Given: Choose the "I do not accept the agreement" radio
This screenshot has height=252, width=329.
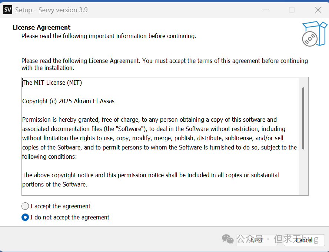Looking at the screenshot, I should pyautogui.click(x=25, y=217).
